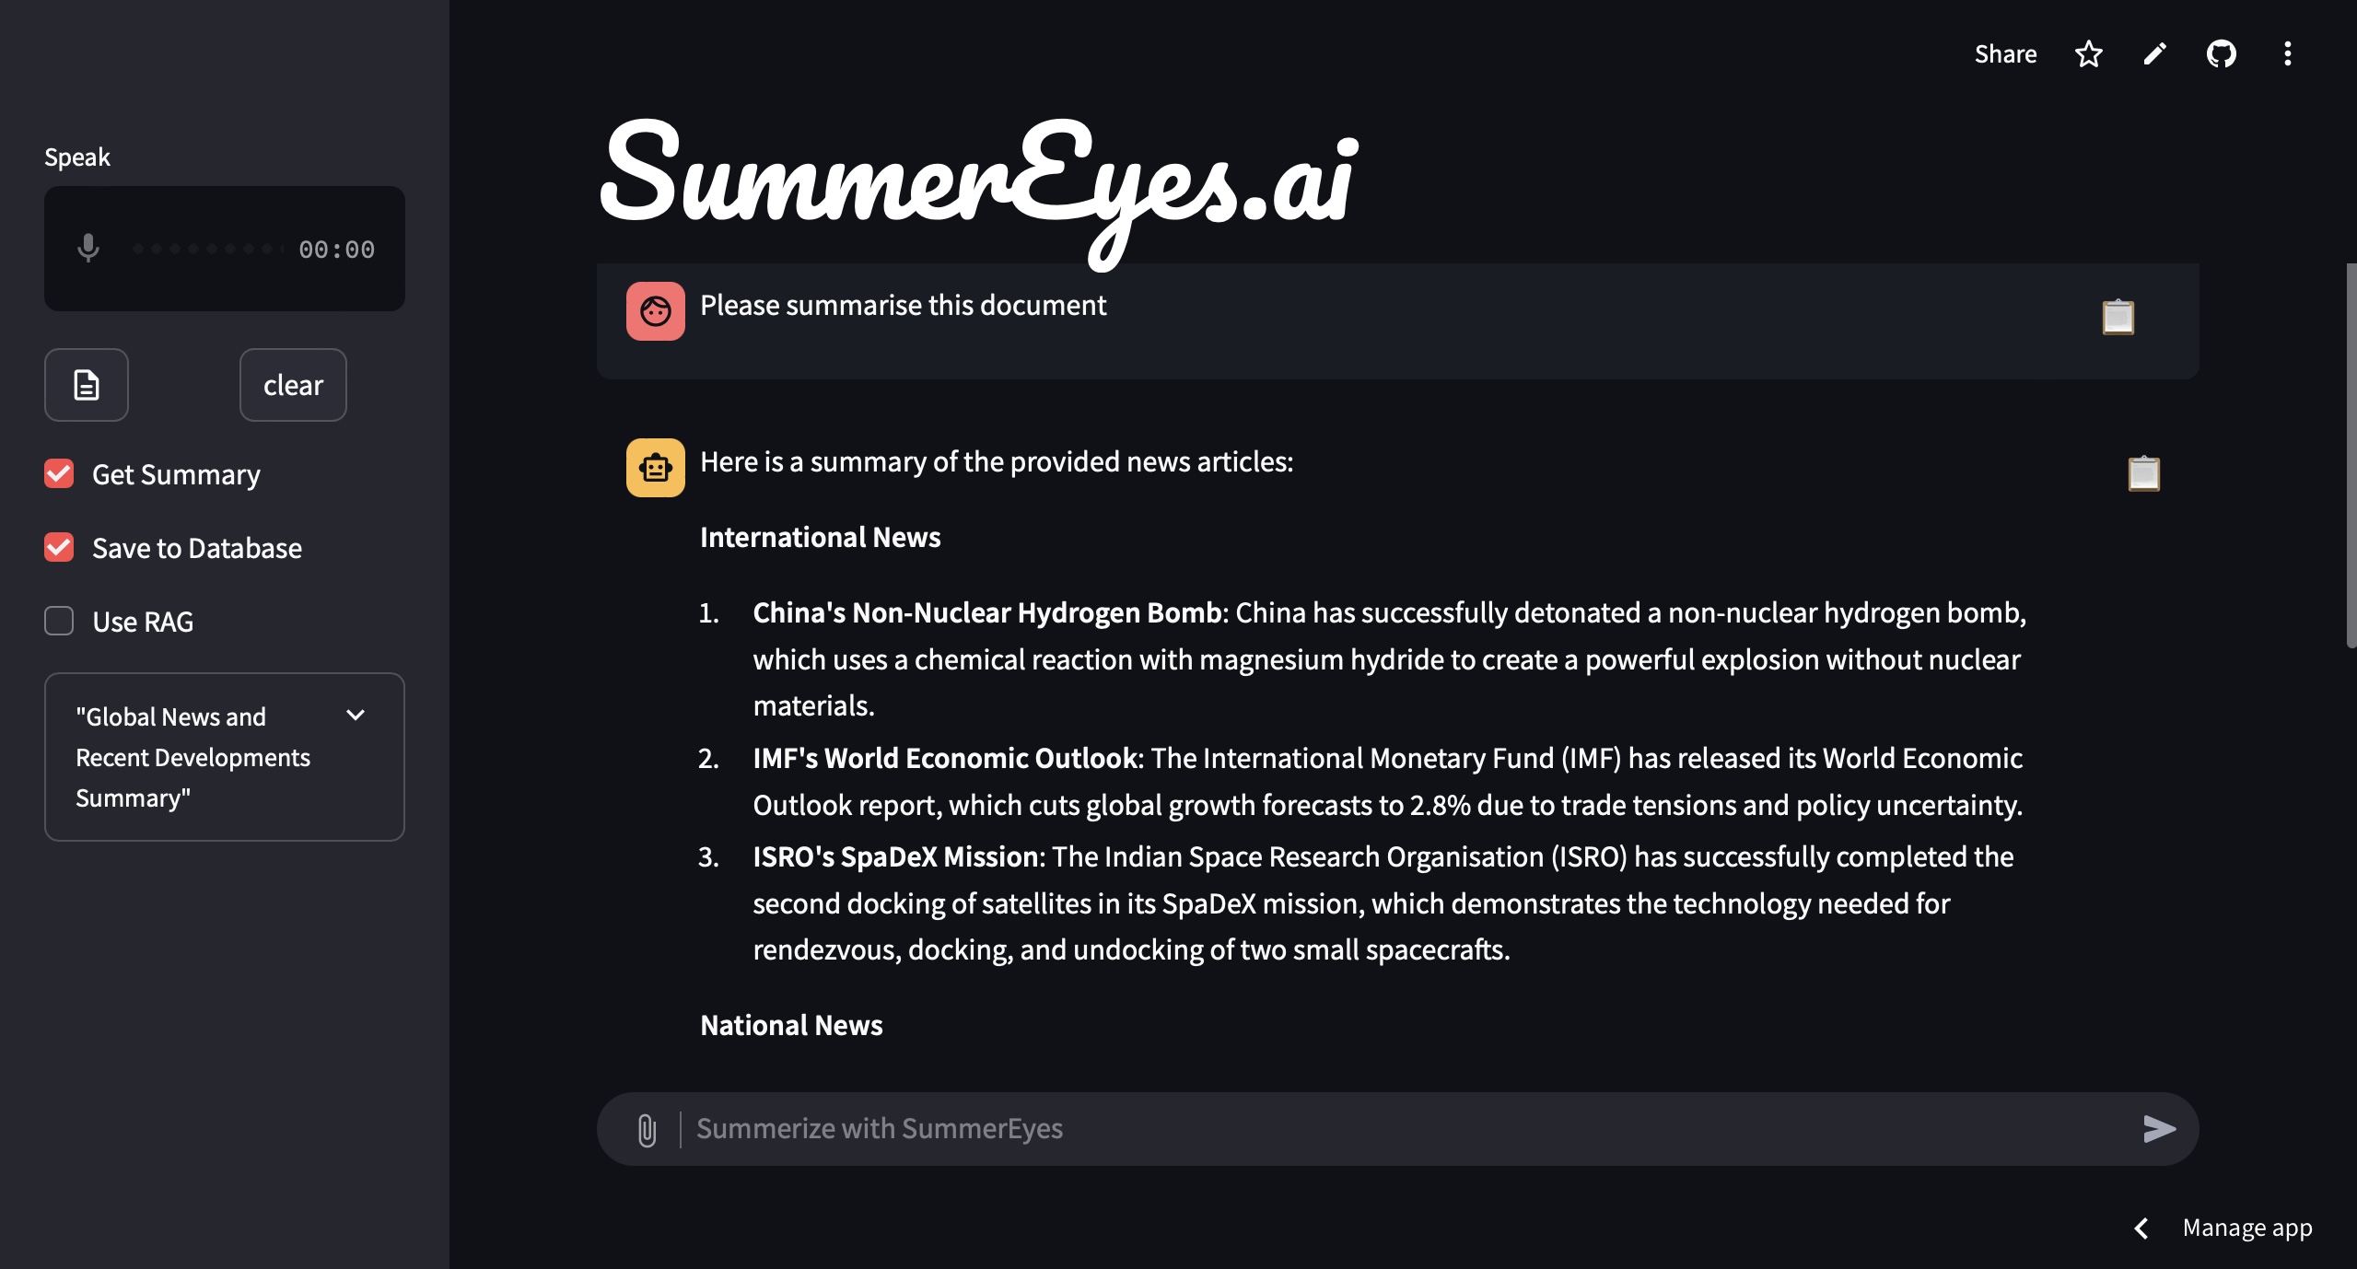
Task: Uncheck Save to Database
Action: (58, 548)
